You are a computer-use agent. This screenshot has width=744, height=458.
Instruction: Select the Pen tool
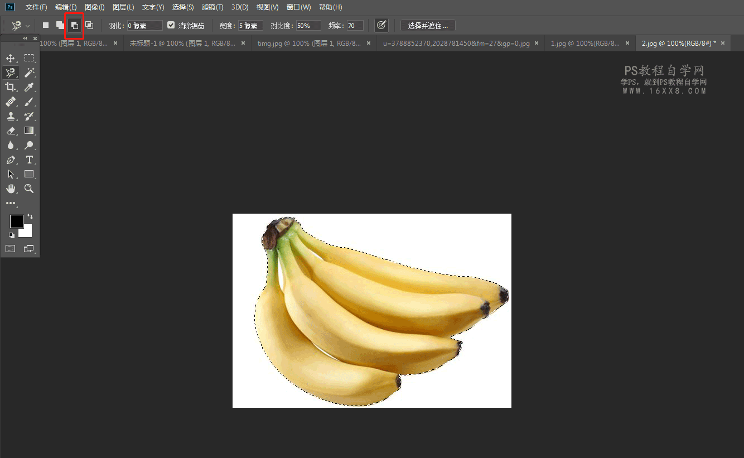point(11,160)
